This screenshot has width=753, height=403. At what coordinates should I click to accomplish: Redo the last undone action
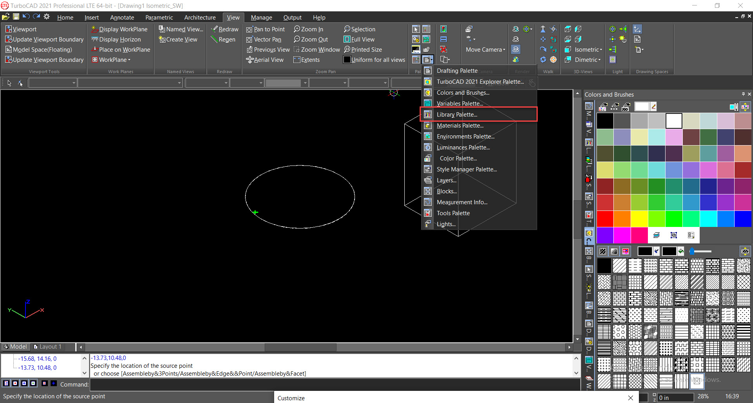[36, 17]
